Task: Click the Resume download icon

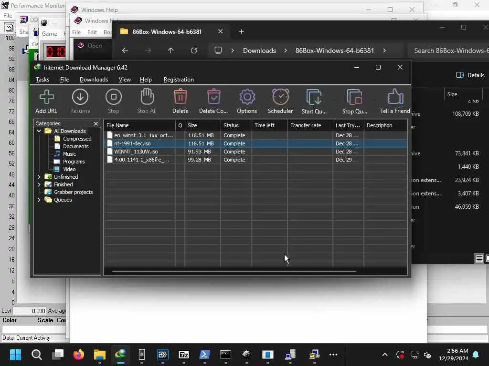Action: pos(80,97)
